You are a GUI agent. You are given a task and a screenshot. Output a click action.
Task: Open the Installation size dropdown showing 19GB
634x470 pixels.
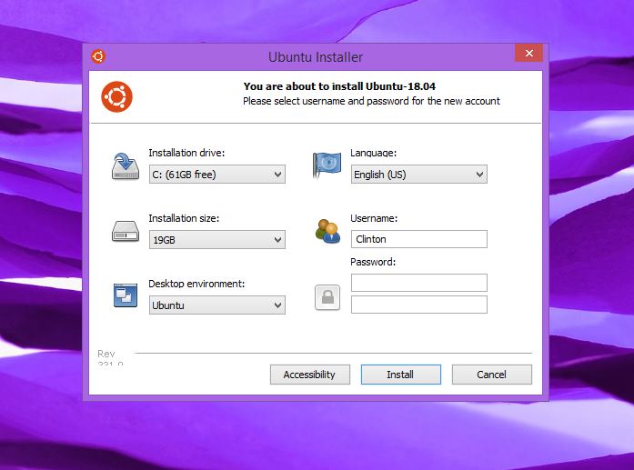[217, 240]
